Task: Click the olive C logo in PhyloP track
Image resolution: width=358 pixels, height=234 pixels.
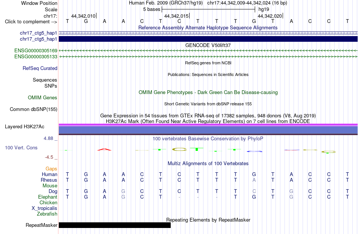Action: [x=179, y=149]
